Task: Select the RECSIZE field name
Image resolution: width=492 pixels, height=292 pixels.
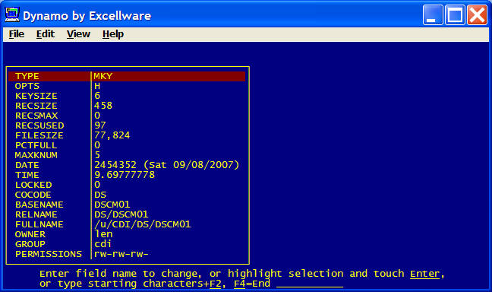Action: click(36, 106)
